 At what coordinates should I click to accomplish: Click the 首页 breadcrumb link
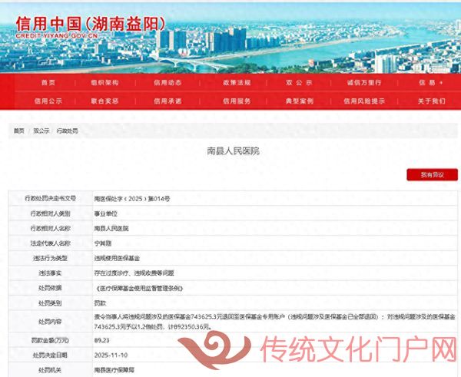click(18, 131)
